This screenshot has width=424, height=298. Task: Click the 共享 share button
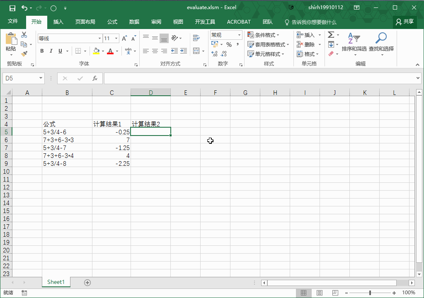pos(405,22)
